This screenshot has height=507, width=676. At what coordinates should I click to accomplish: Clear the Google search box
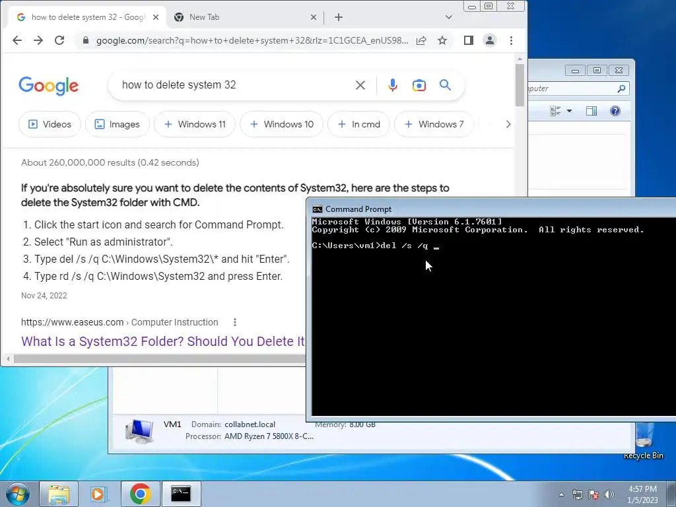360,85
